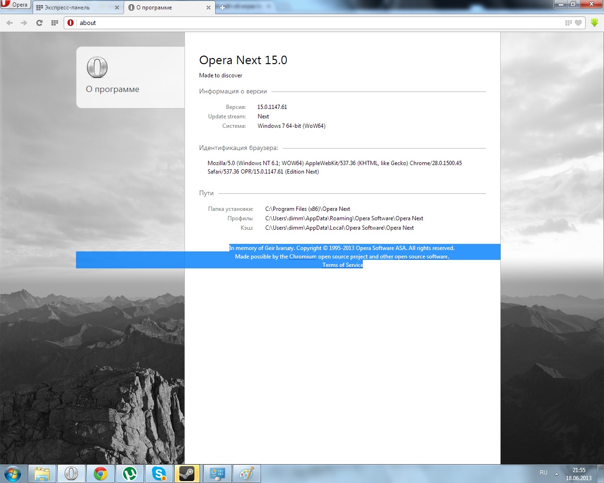Show hidden system tray icons

556,474
